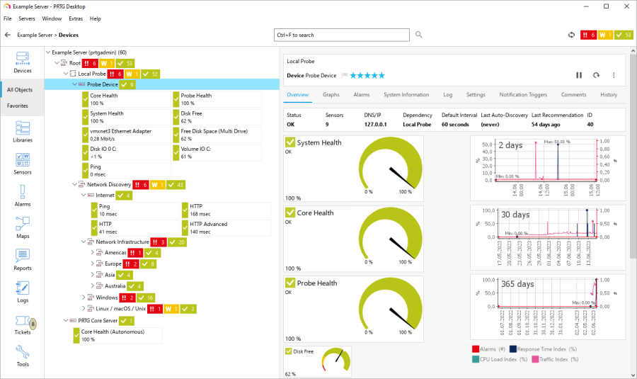Click the Example Server breadcrumb link
Screen dimensions: 637x379
35,35
